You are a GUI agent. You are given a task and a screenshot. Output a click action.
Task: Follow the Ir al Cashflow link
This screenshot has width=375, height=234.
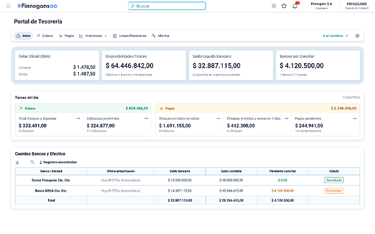335,36
